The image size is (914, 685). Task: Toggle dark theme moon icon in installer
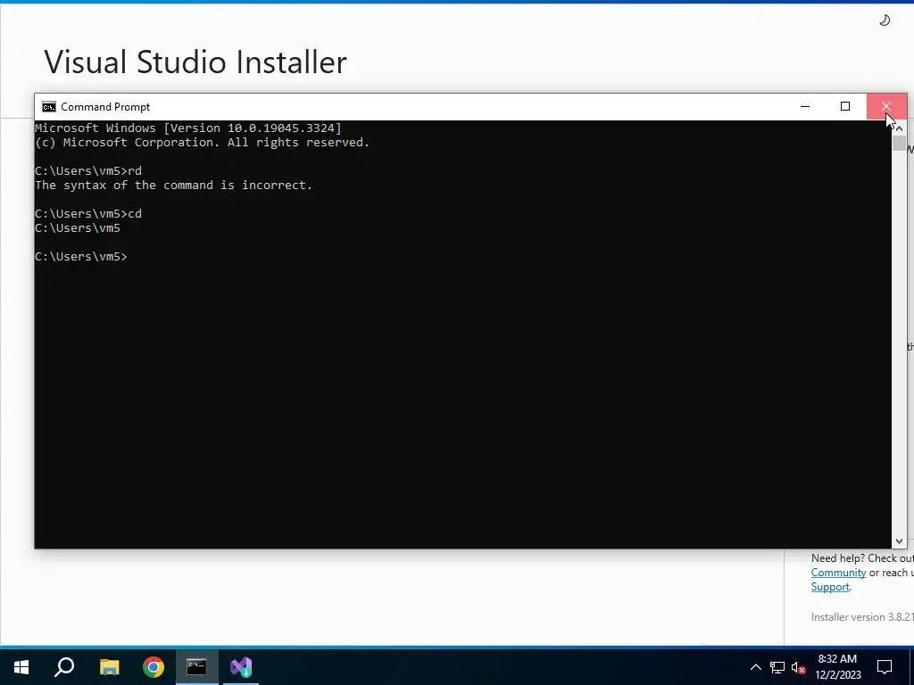point(885,21)
